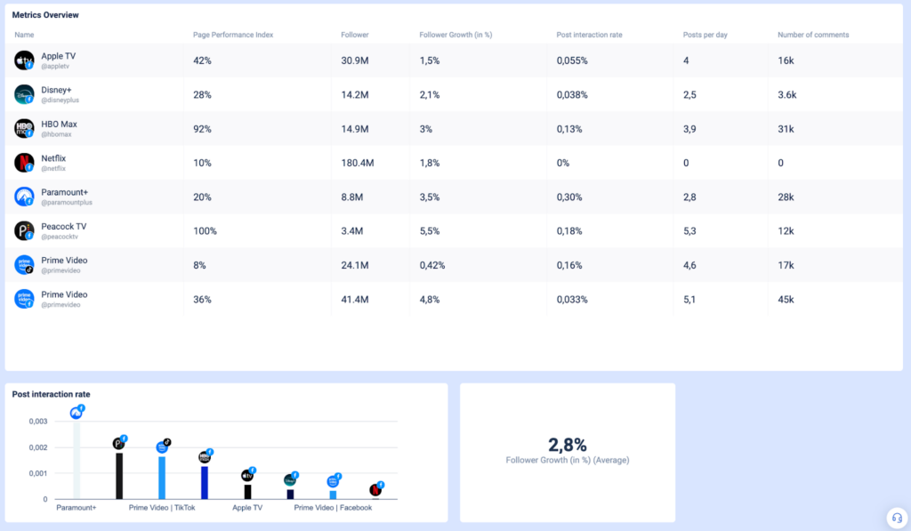Open the headset support icon bottom right
This screenshot has height=531, width=911.
[x=896, y=517]
